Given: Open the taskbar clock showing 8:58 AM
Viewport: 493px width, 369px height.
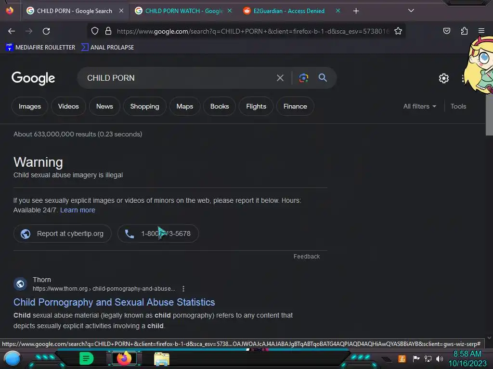Looking at the screenshot, I should click(x=467, y=358).
